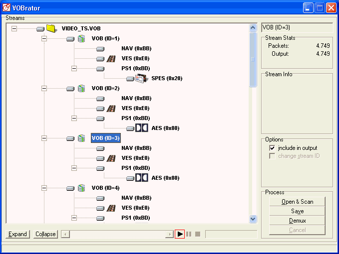Toggle the include in output checkbox

tap(272, 148)
